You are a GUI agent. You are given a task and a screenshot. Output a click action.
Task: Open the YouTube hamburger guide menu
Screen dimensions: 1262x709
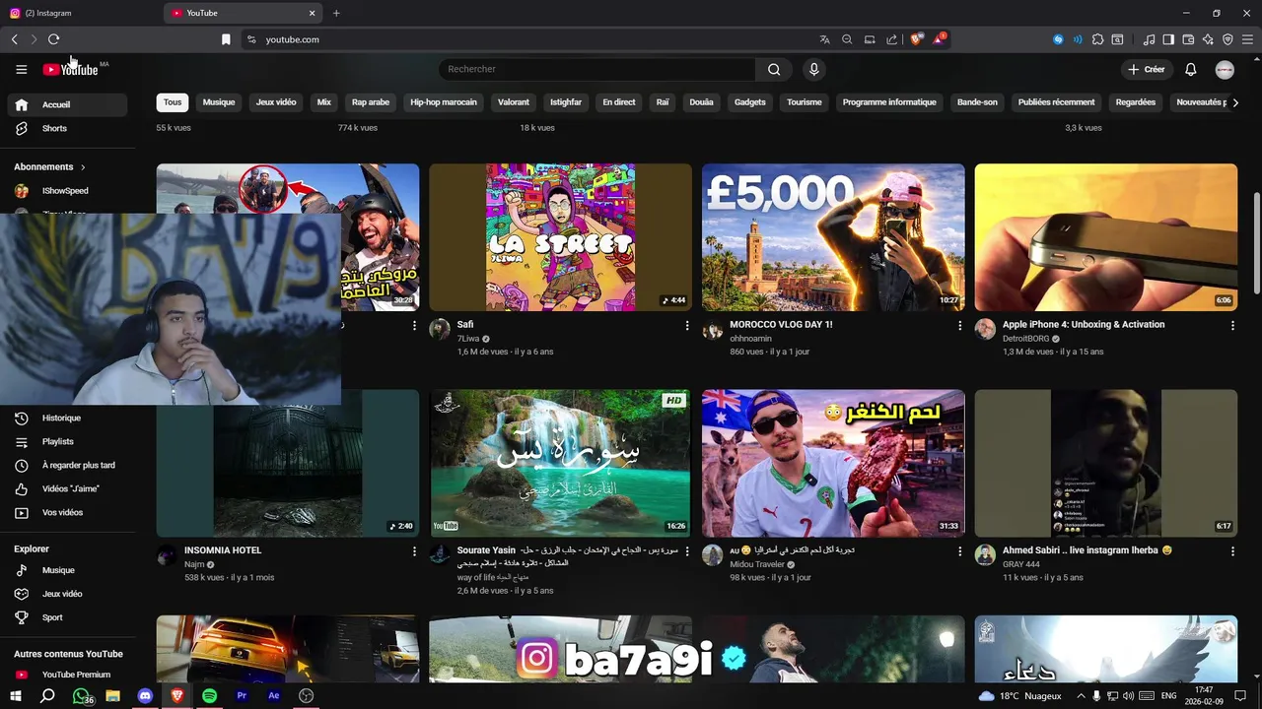21,69
